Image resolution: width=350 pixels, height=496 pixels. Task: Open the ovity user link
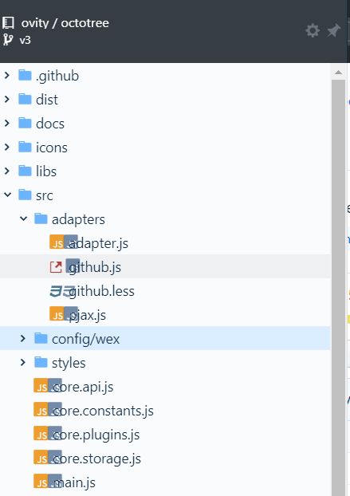pos(35,23)
